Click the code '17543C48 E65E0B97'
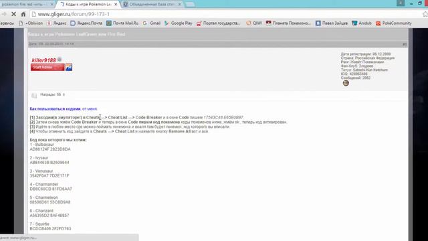 223,118
